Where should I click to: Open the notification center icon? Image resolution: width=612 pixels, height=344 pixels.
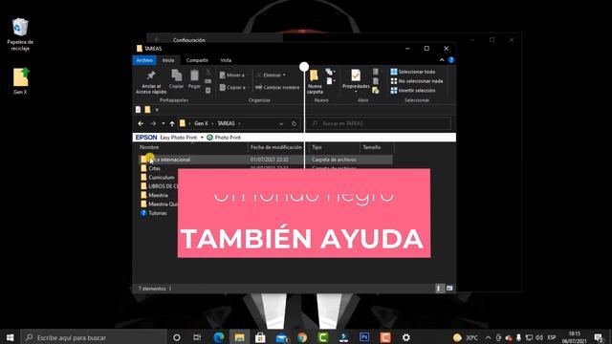pyautogui.click(x=599, y=337)
